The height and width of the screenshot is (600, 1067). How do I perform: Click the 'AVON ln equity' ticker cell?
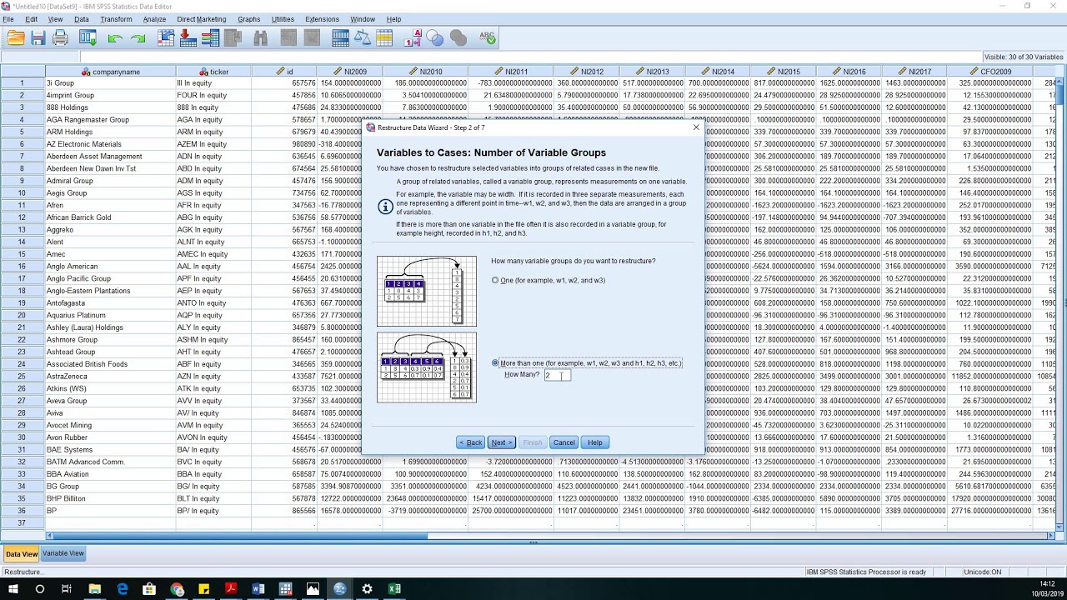tap(213, 437)
